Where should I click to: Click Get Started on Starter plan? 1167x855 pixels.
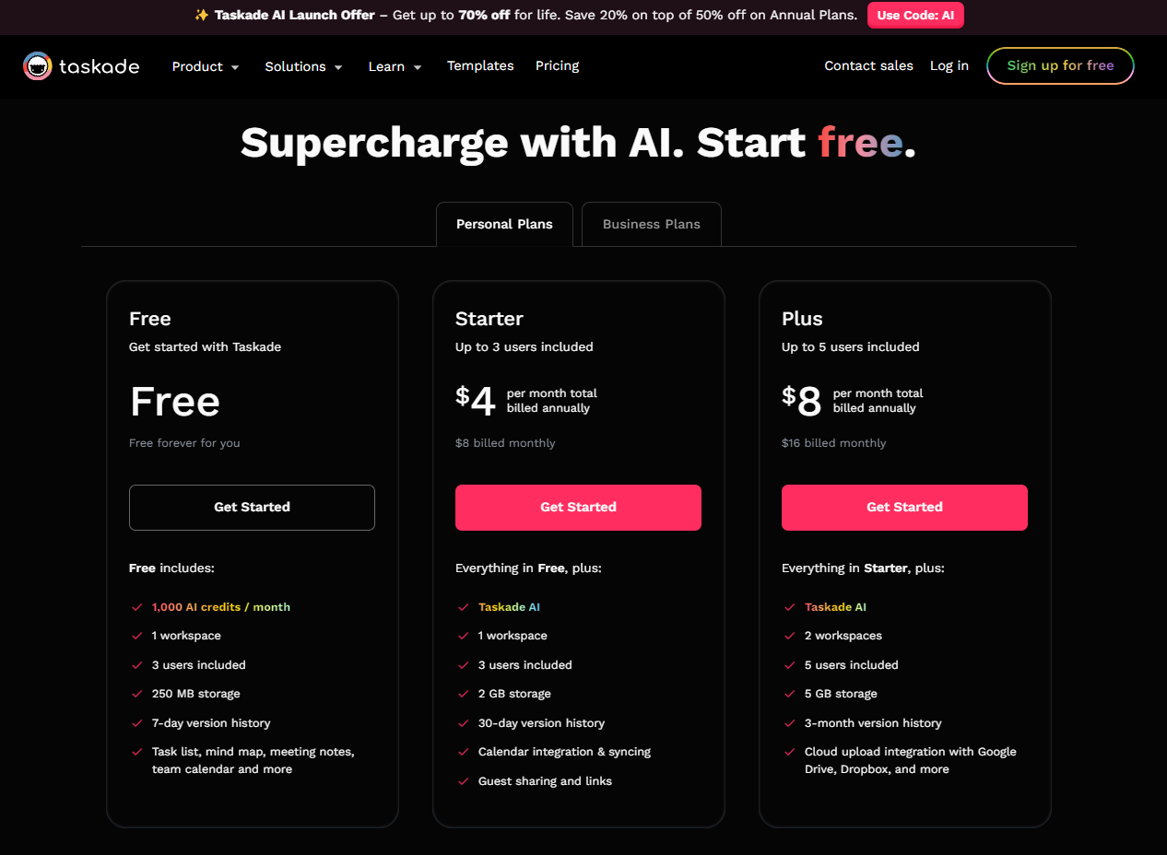tap(578, 508)
